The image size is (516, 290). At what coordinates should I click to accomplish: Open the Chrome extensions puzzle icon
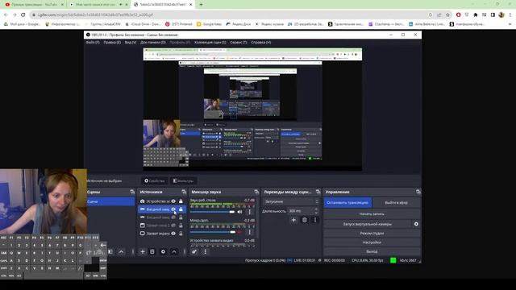pyautogui.click(x=476, y=14)
